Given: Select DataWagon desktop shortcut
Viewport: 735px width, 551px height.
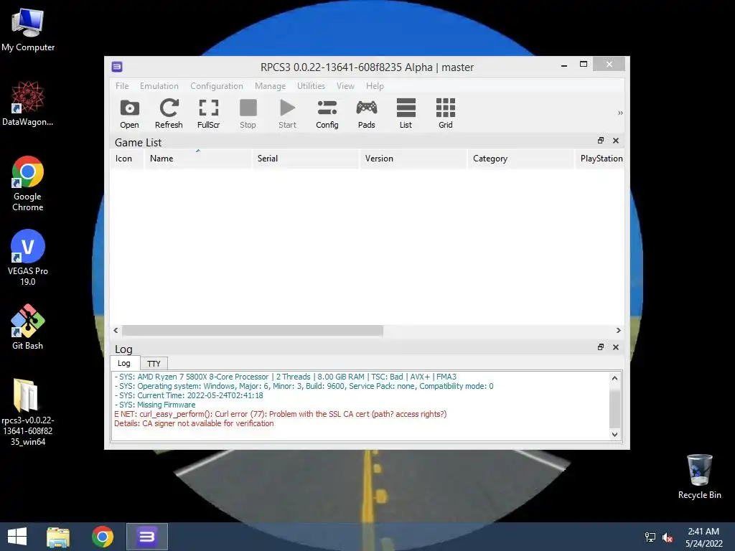Looking at the screenshot, I should (28, 103).
